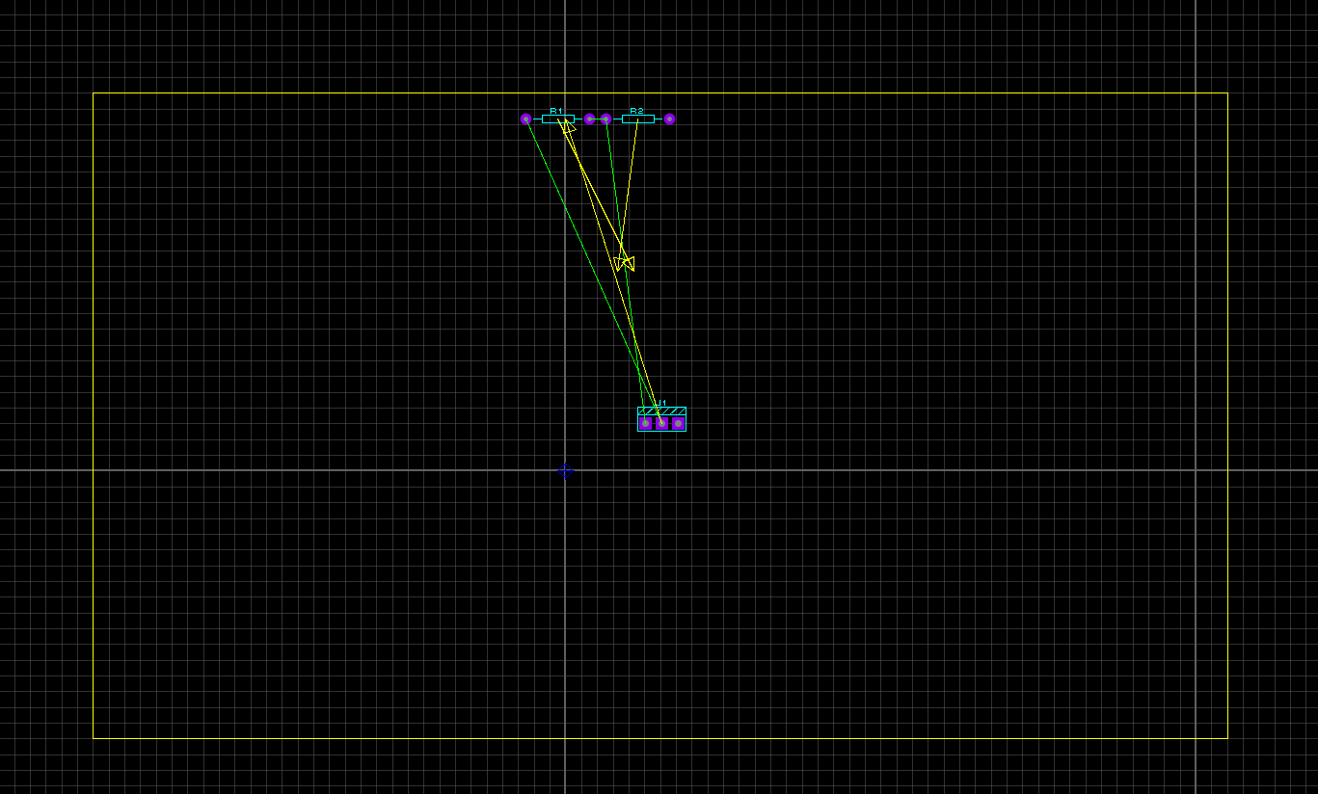Viewport: 1318px width, 794px height.
Task: Click the yellow force vector arrowheads mid-board
Action: tap(624, 263)
